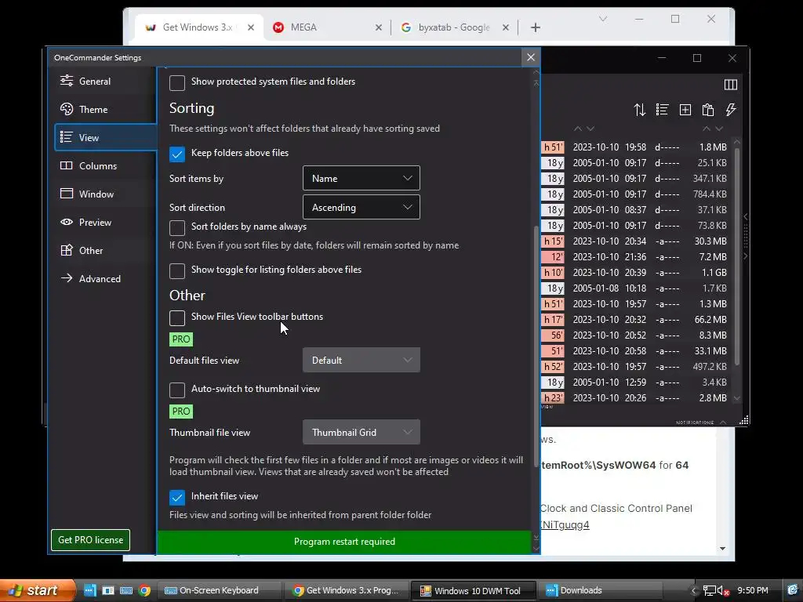Viewport: 803px width, 602px height.
Task: Click the list view icon in OneCommander toolbar
Action: click(x=662, y=110)
